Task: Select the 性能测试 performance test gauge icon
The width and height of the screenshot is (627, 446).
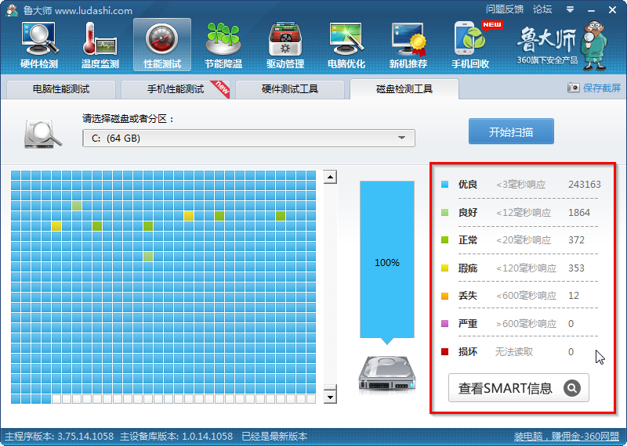Action: (161, 44)
